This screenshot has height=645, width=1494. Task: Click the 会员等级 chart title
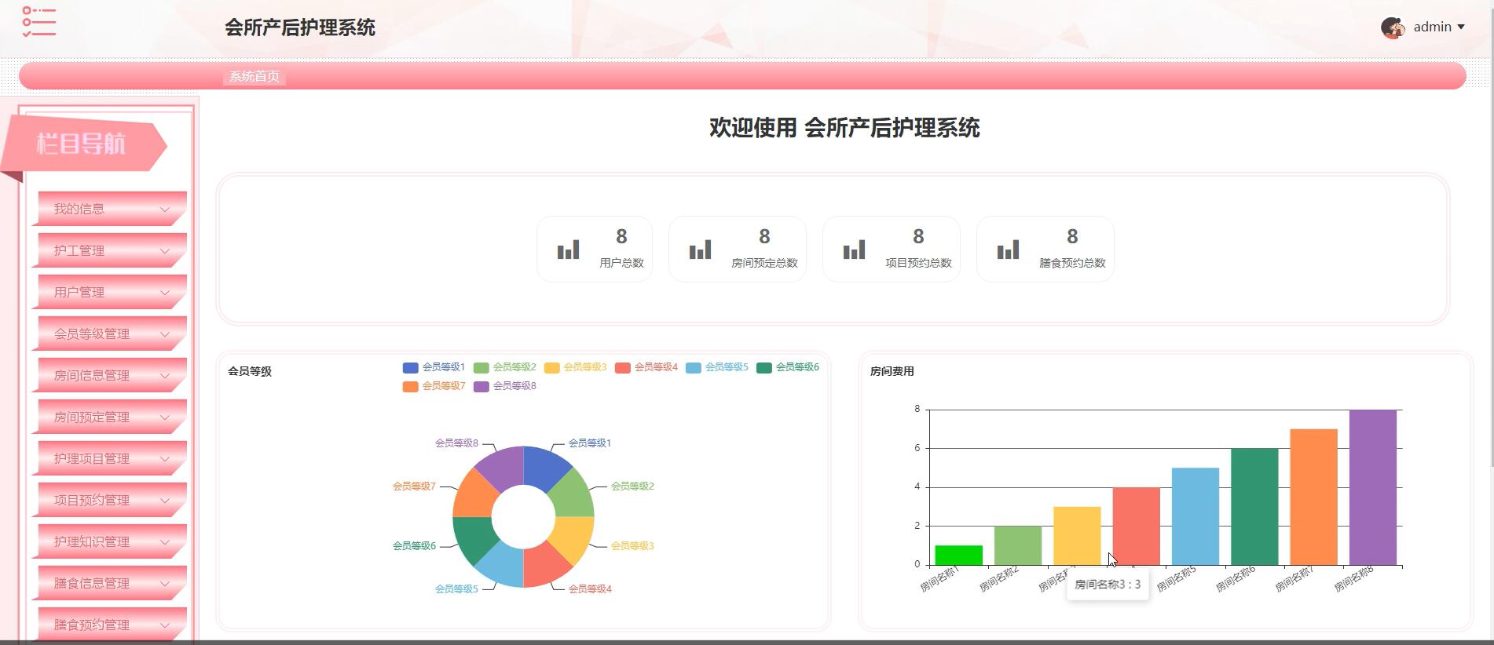(x=250, y=371)
